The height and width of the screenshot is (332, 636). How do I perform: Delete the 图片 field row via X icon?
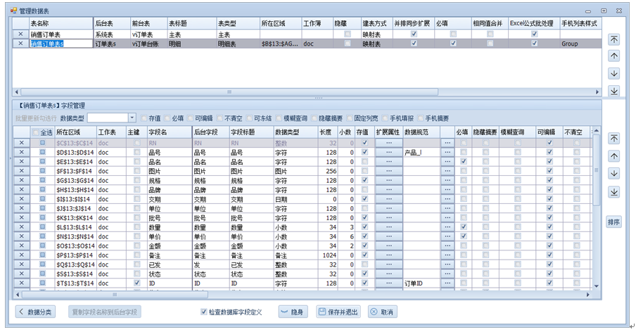tap(22, 171)
